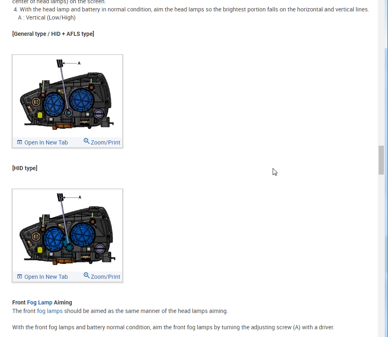The height and width of the screenshot is (337, 388).
Task: Select Open In New Tab text below HID type image
Action: click(x=46, y=277)
